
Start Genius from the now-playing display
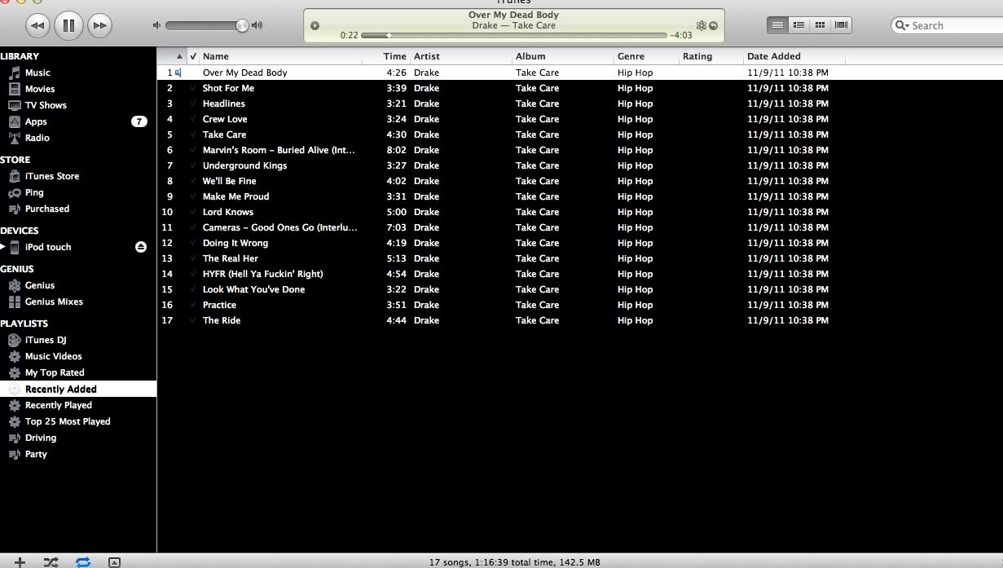[x=701, y=25]
